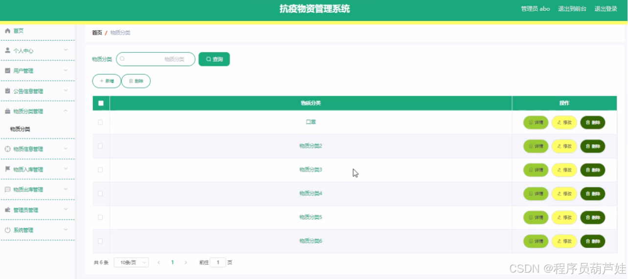Click the 退出到前台 link in header

[x=572, y=9]
